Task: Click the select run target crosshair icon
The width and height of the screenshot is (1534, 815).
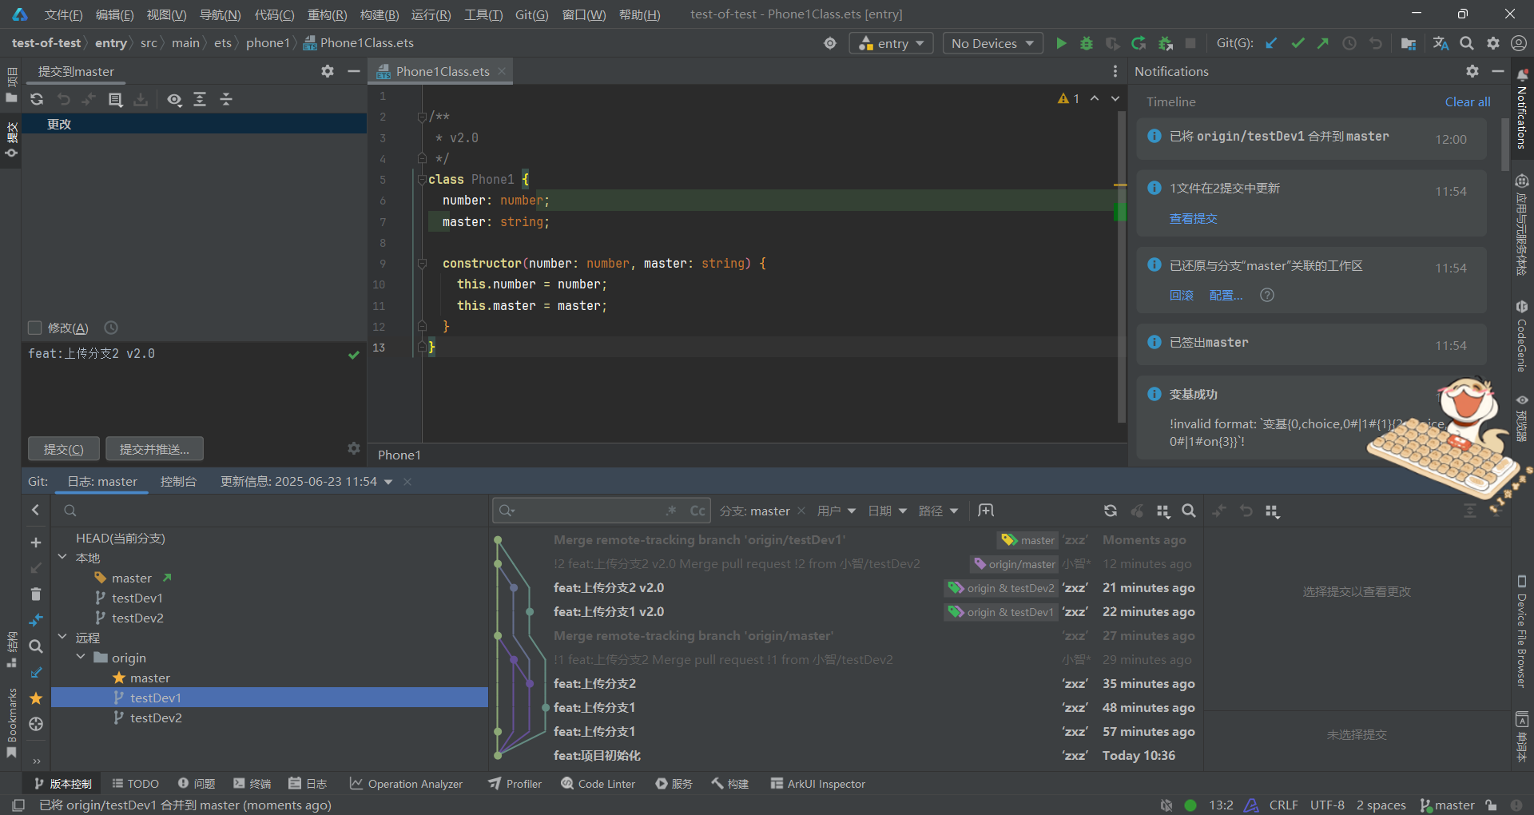Action: (830, 43)
